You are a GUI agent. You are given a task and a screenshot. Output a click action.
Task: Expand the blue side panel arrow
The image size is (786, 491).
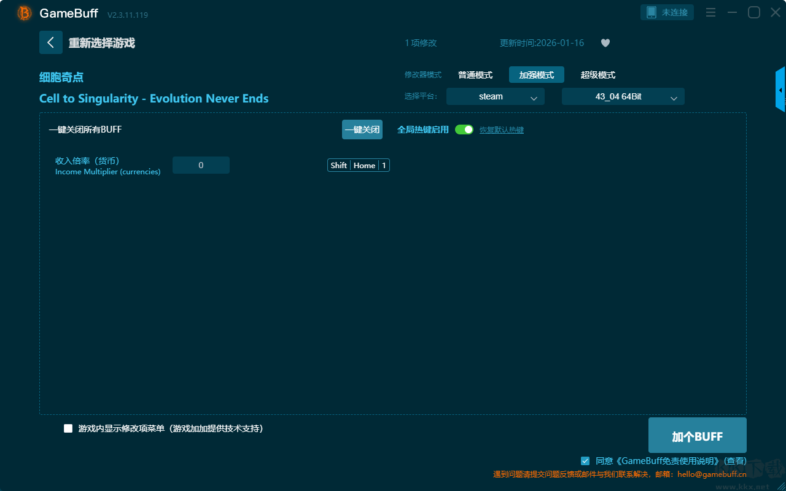tap(780, 90)
